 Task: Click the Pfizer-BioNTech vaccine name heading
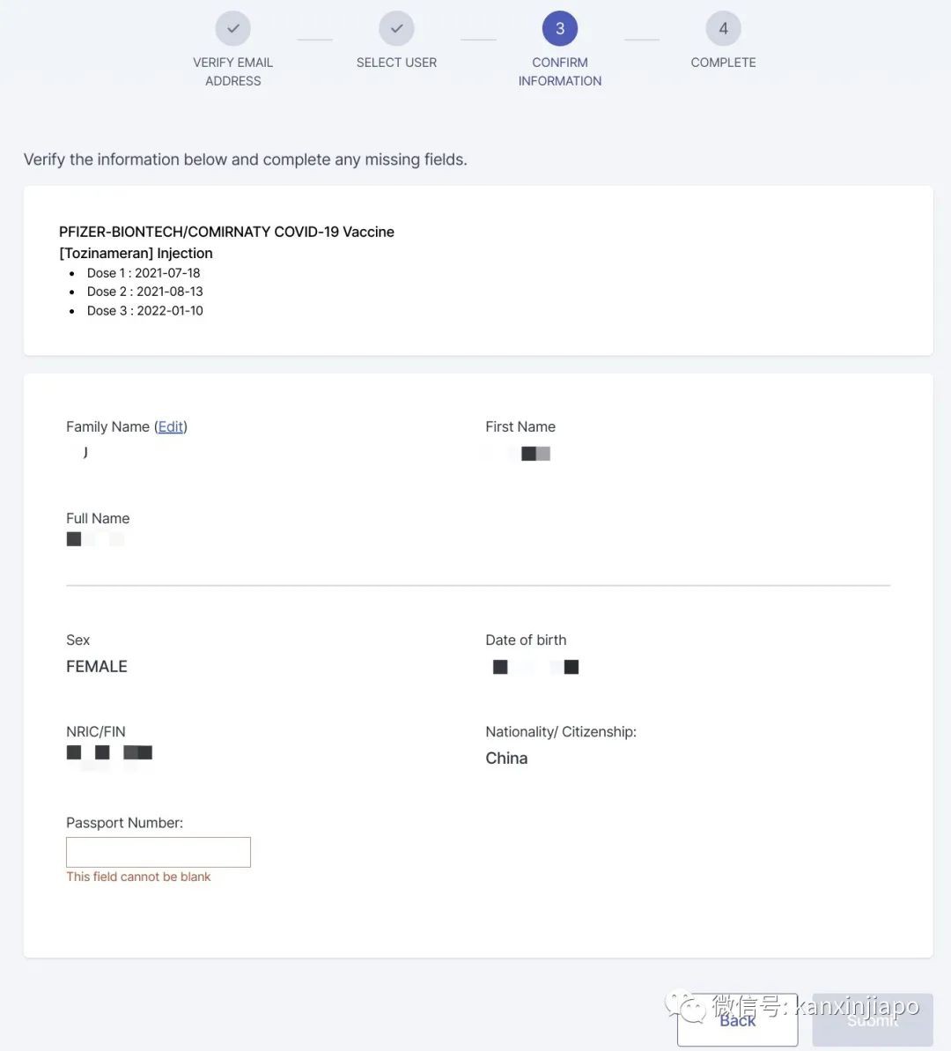226,232
